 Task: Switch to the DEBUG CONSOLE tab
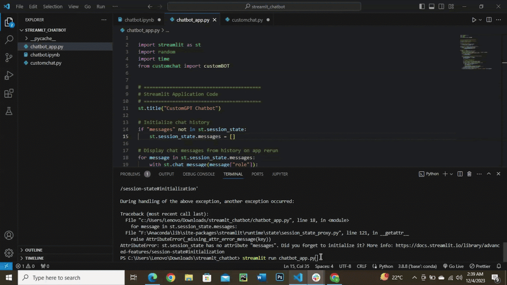click(x=199, y=174)
